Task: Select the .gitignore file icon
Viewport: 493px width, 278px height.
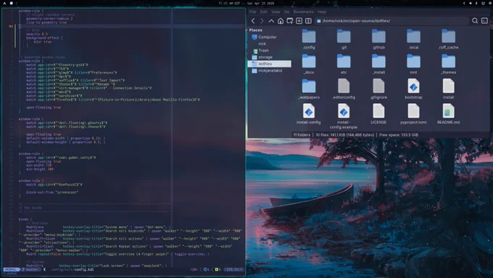Action: click(x=378, y=86)
